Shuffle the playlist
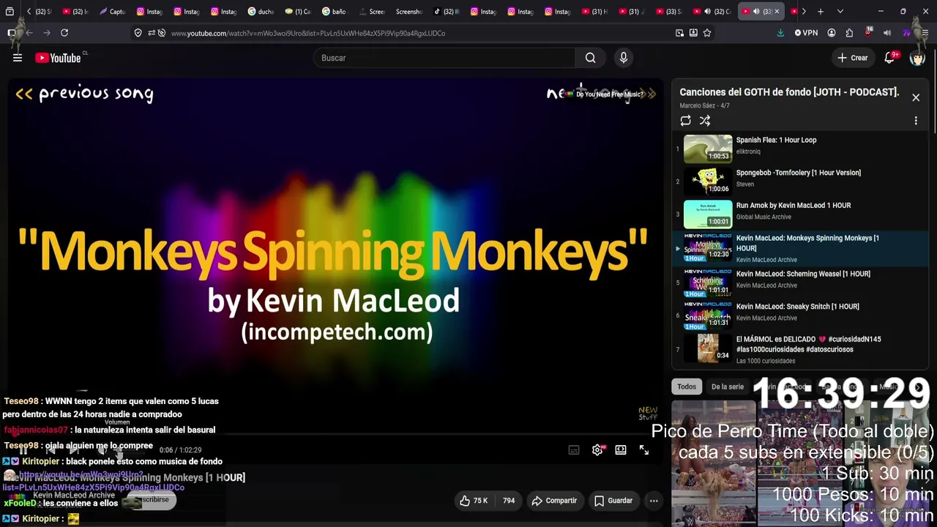937x527 pixels. (705, 121)
